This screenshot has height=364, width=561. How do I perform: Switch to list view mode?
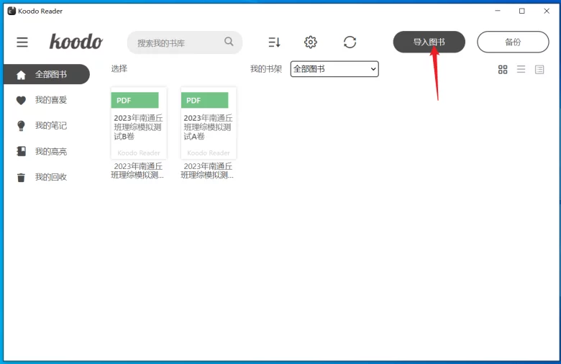(521, 69)
